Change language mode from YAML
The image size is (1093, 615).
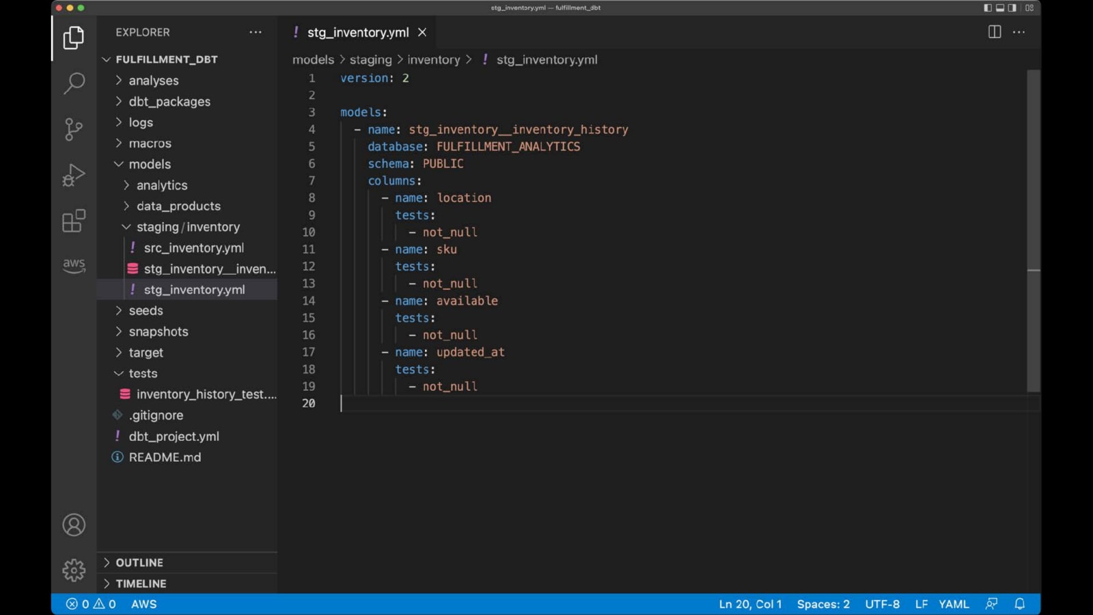coord(954,604)
